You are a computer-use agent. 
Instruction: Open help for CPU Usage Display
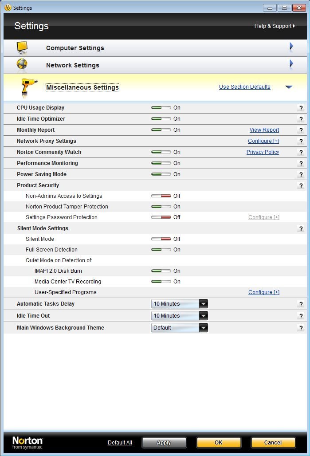tap(301, 108)
